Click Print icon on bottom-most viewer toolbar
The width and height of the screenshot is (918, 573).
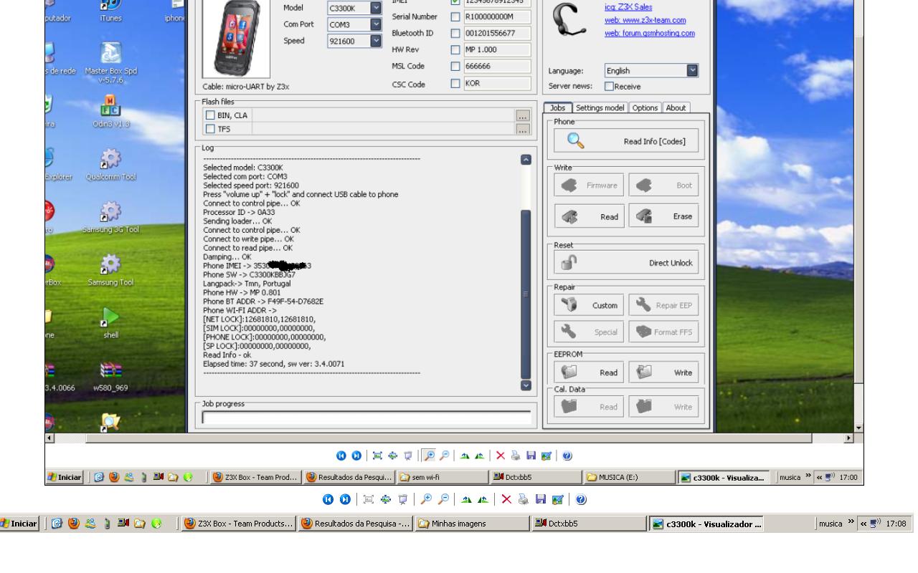coord(522,499)
